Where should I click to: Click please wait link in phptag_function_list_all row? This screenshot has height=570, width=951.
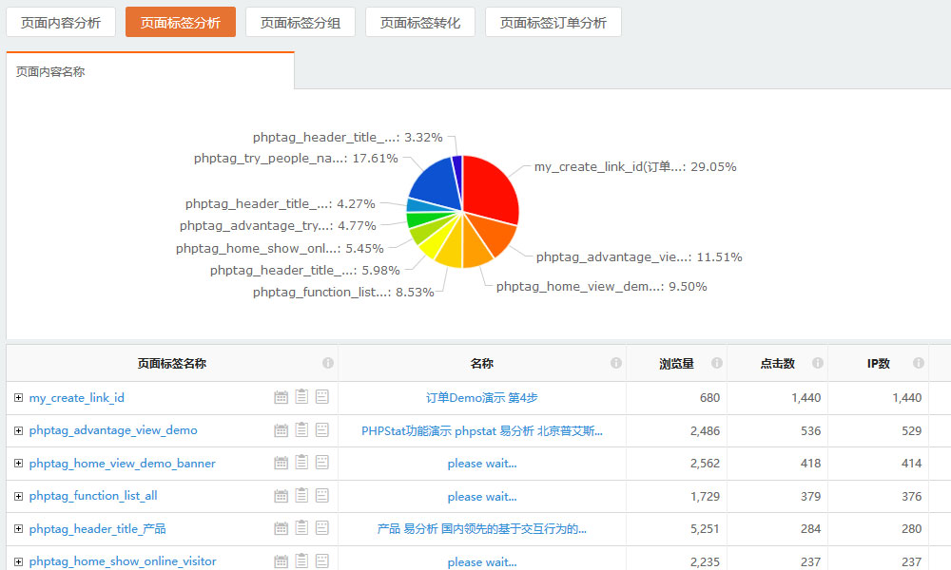(481, 497)
